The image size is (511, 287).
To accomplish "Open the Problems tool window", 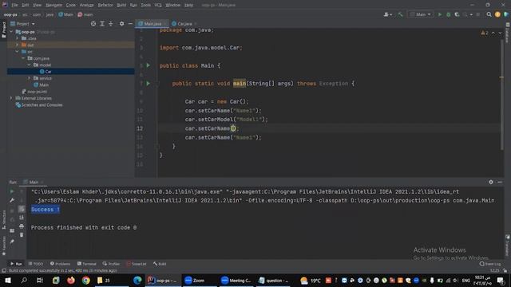I will point(61,264).
